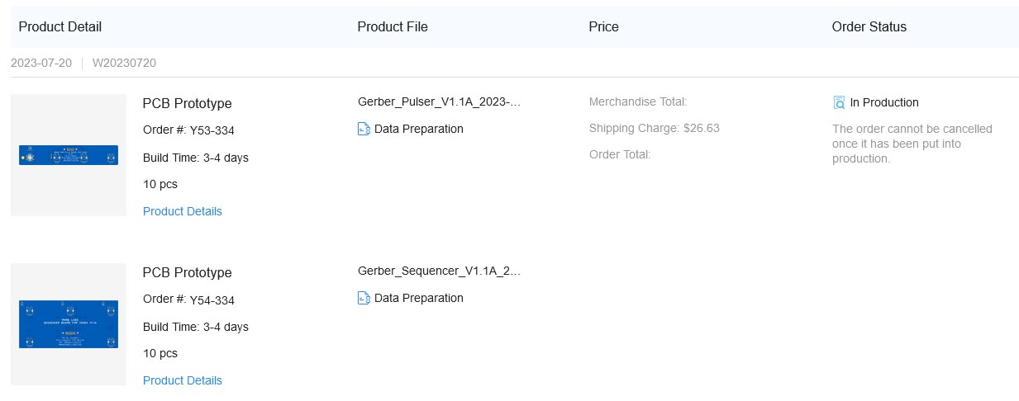Open Product Details for order Y53-334

click(x=183, y=211)
